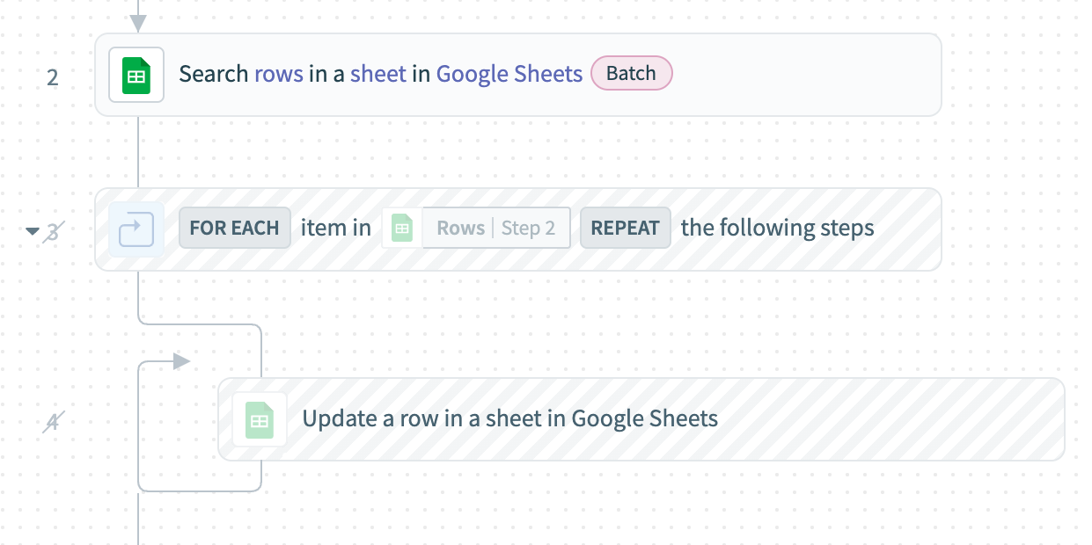Image resolution: width=1092 pixels, height=545 pixels.
Task: Click the downward arrowhead above step 2
Action: (138, 23)
